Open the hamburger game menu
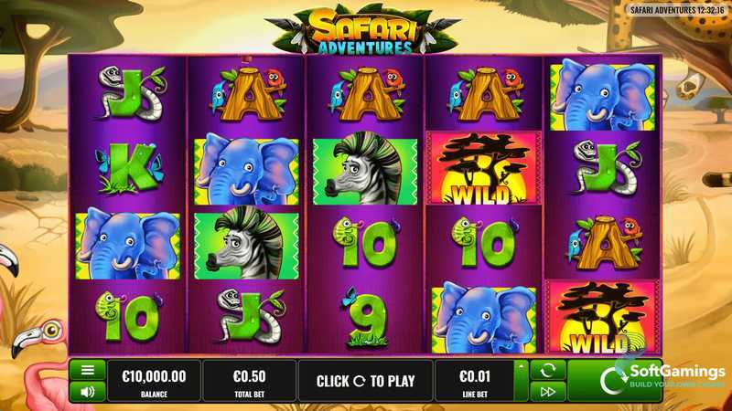732x411 pixels. [87, 371]
